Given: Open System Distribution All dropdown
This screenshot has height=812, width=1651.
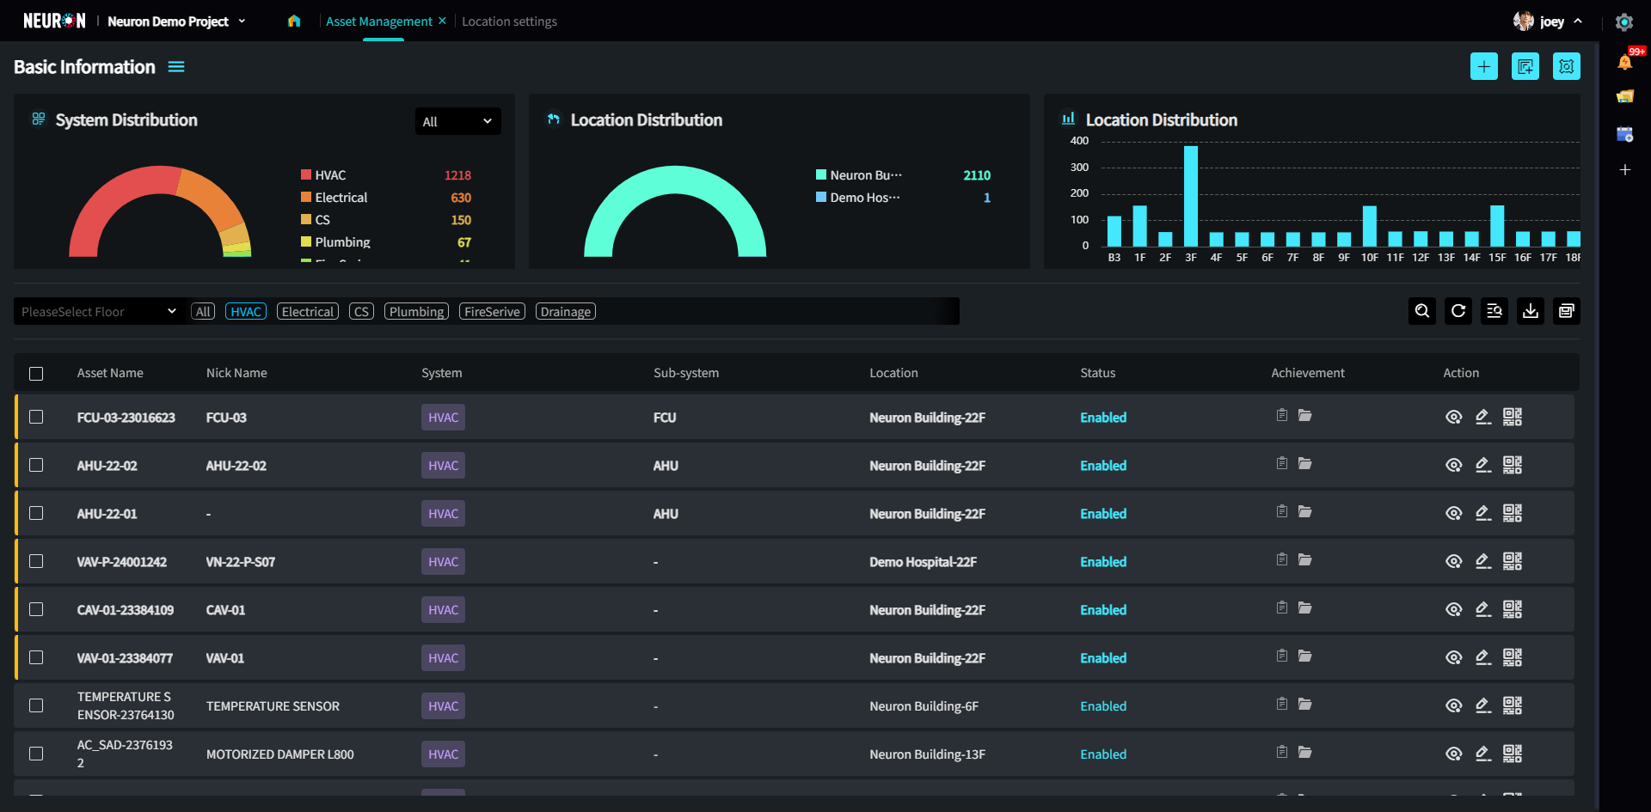Looking at the screenshot, I should tap(457, 121).
